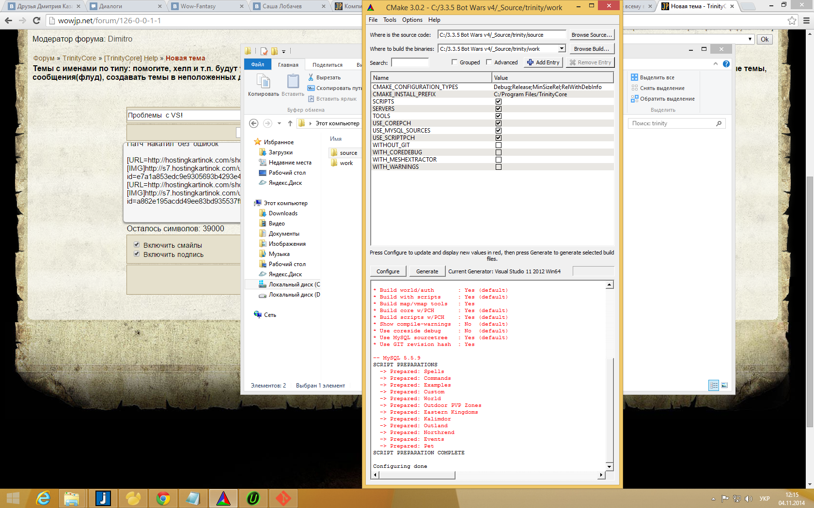The height and width of the screenshot is (508, 814).
Task: Uncheck the SCRIPTS option
Action: click(x=498, y=102)
